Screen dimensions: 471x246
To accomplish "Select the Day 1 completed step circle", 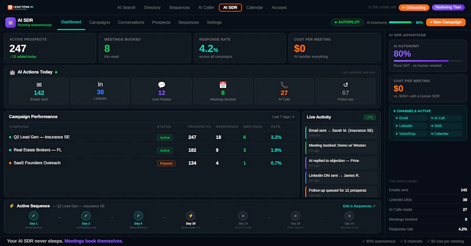I will (34, 215).
